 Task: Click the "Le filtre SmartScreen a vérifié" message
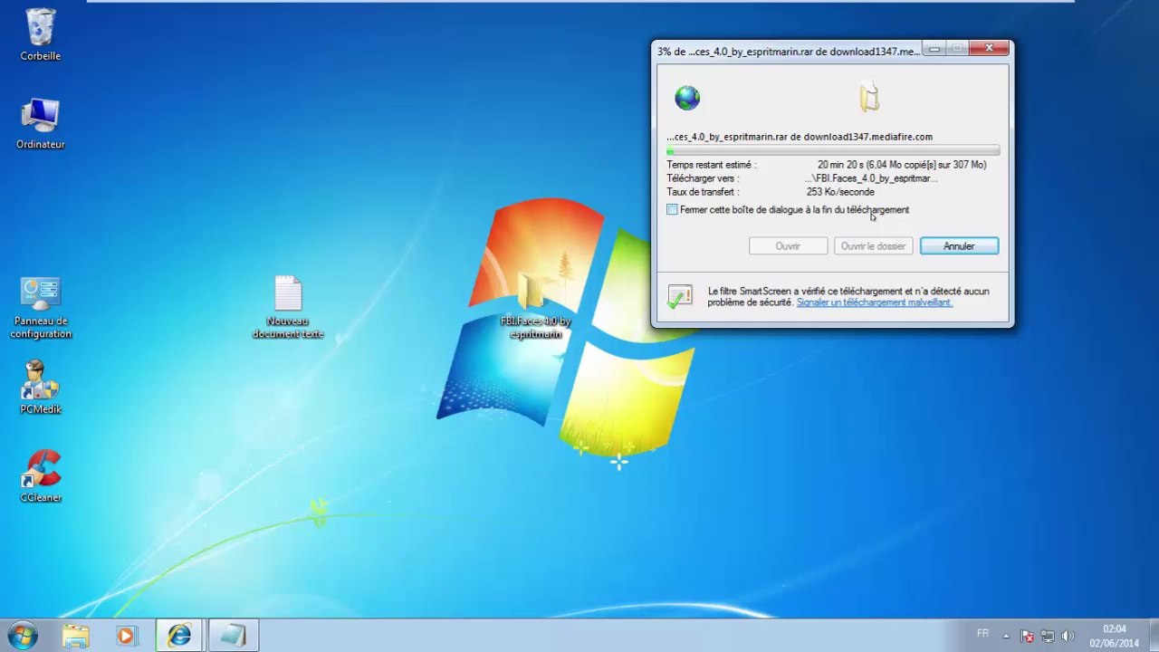click(848, 297)
